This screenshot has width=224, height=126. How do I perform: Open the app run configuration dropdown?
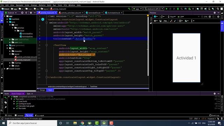point(137,9)
